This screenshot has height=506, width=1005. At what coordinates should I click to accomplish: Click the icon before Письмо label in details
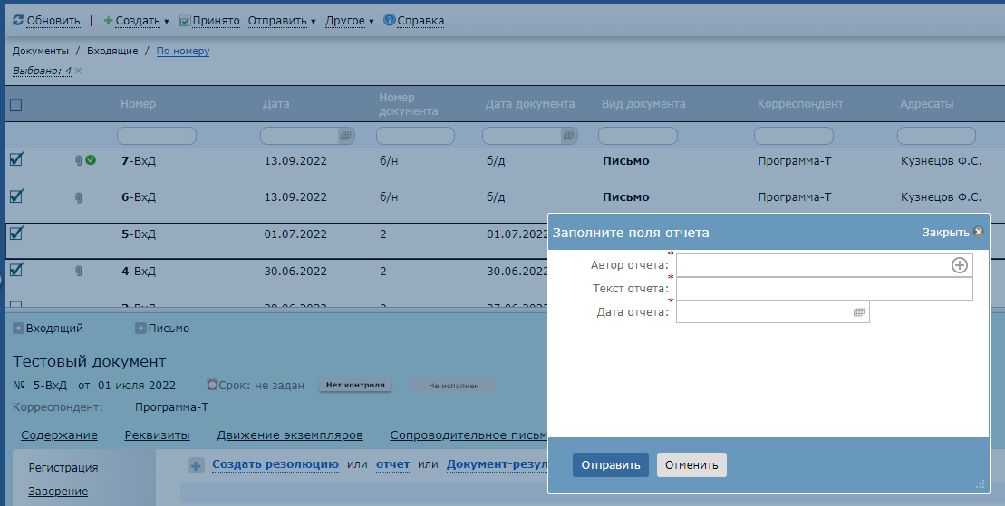(140, 329)
